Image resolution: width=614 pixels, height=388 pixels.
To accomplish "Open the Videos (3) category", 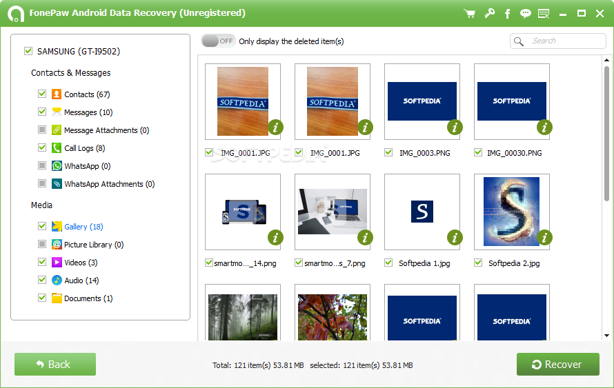I will [81, 263].
